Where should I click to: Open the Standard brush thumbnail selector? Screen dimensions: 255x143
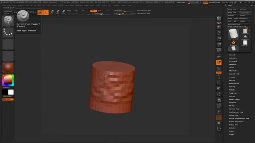coord(8,21)
